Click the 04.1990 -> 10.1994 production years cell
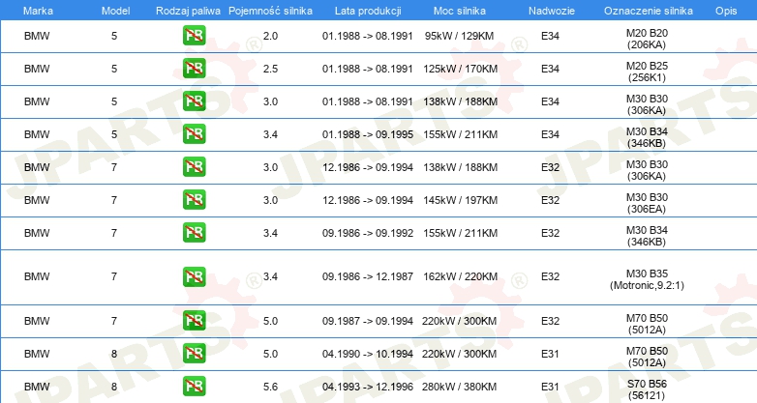The width and height of the screenshot is (757, 403). point(368,354)
